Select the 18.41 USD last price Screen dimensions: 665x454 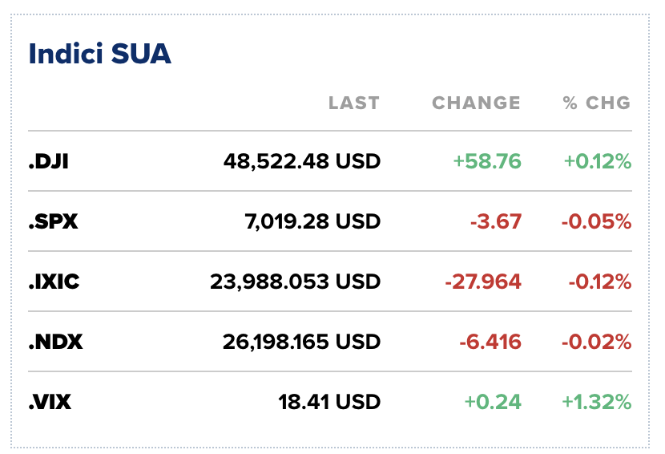tap(331, 403)
